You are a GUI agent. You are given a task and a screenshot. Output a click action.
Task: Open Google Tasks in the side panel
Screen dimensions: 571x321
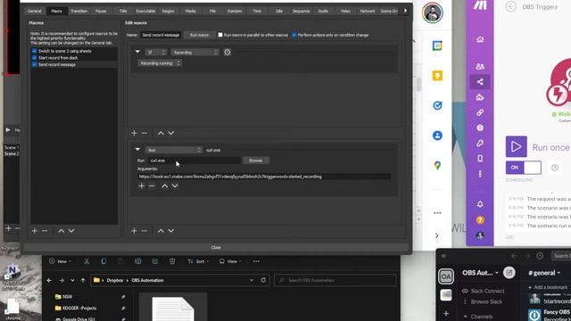click(x=437, y=105)
